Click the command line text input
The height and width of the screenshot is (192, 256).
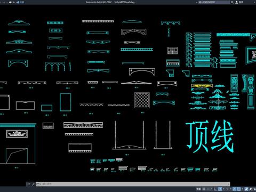point(135,184)
